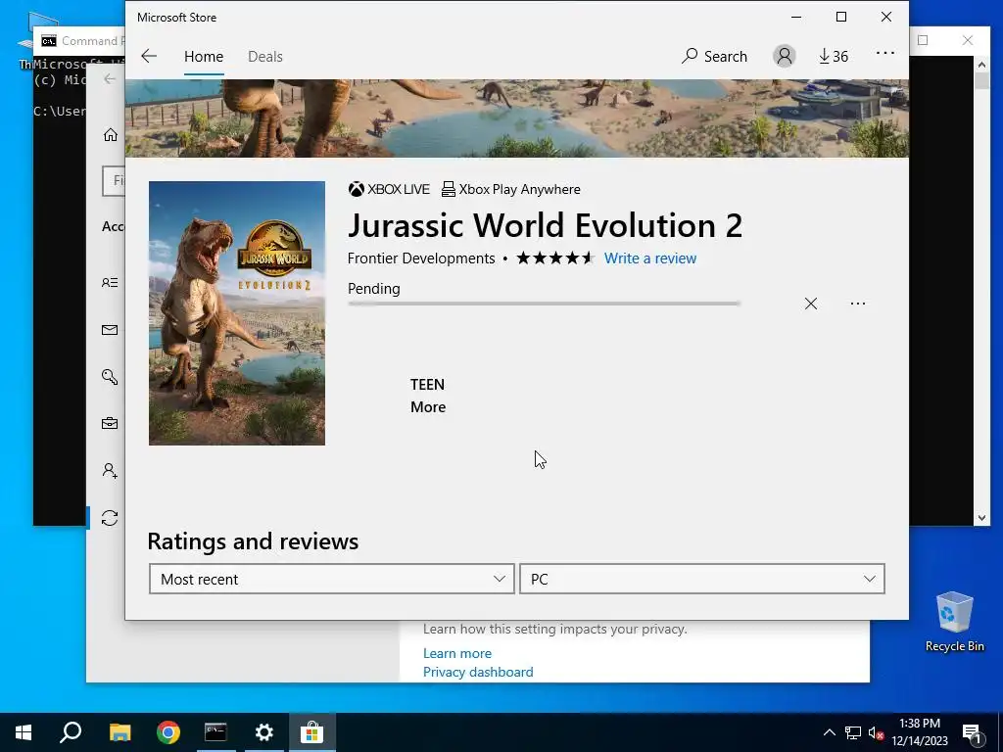
Task: Select Access work or school briefcase icon
Action: [110, 423]
